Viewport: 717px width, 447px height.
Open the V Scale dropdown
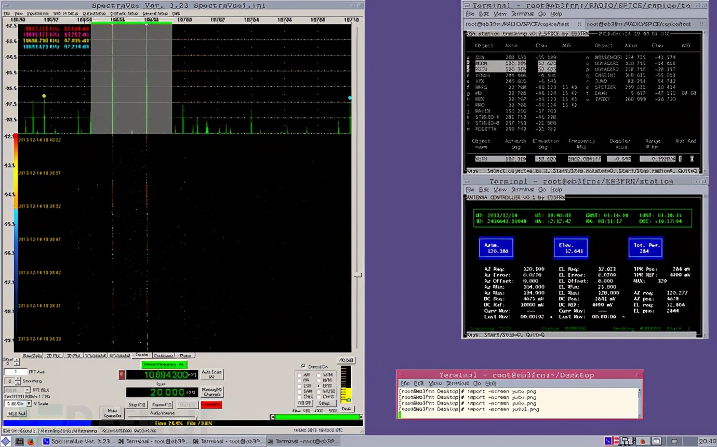click(29, 403)
